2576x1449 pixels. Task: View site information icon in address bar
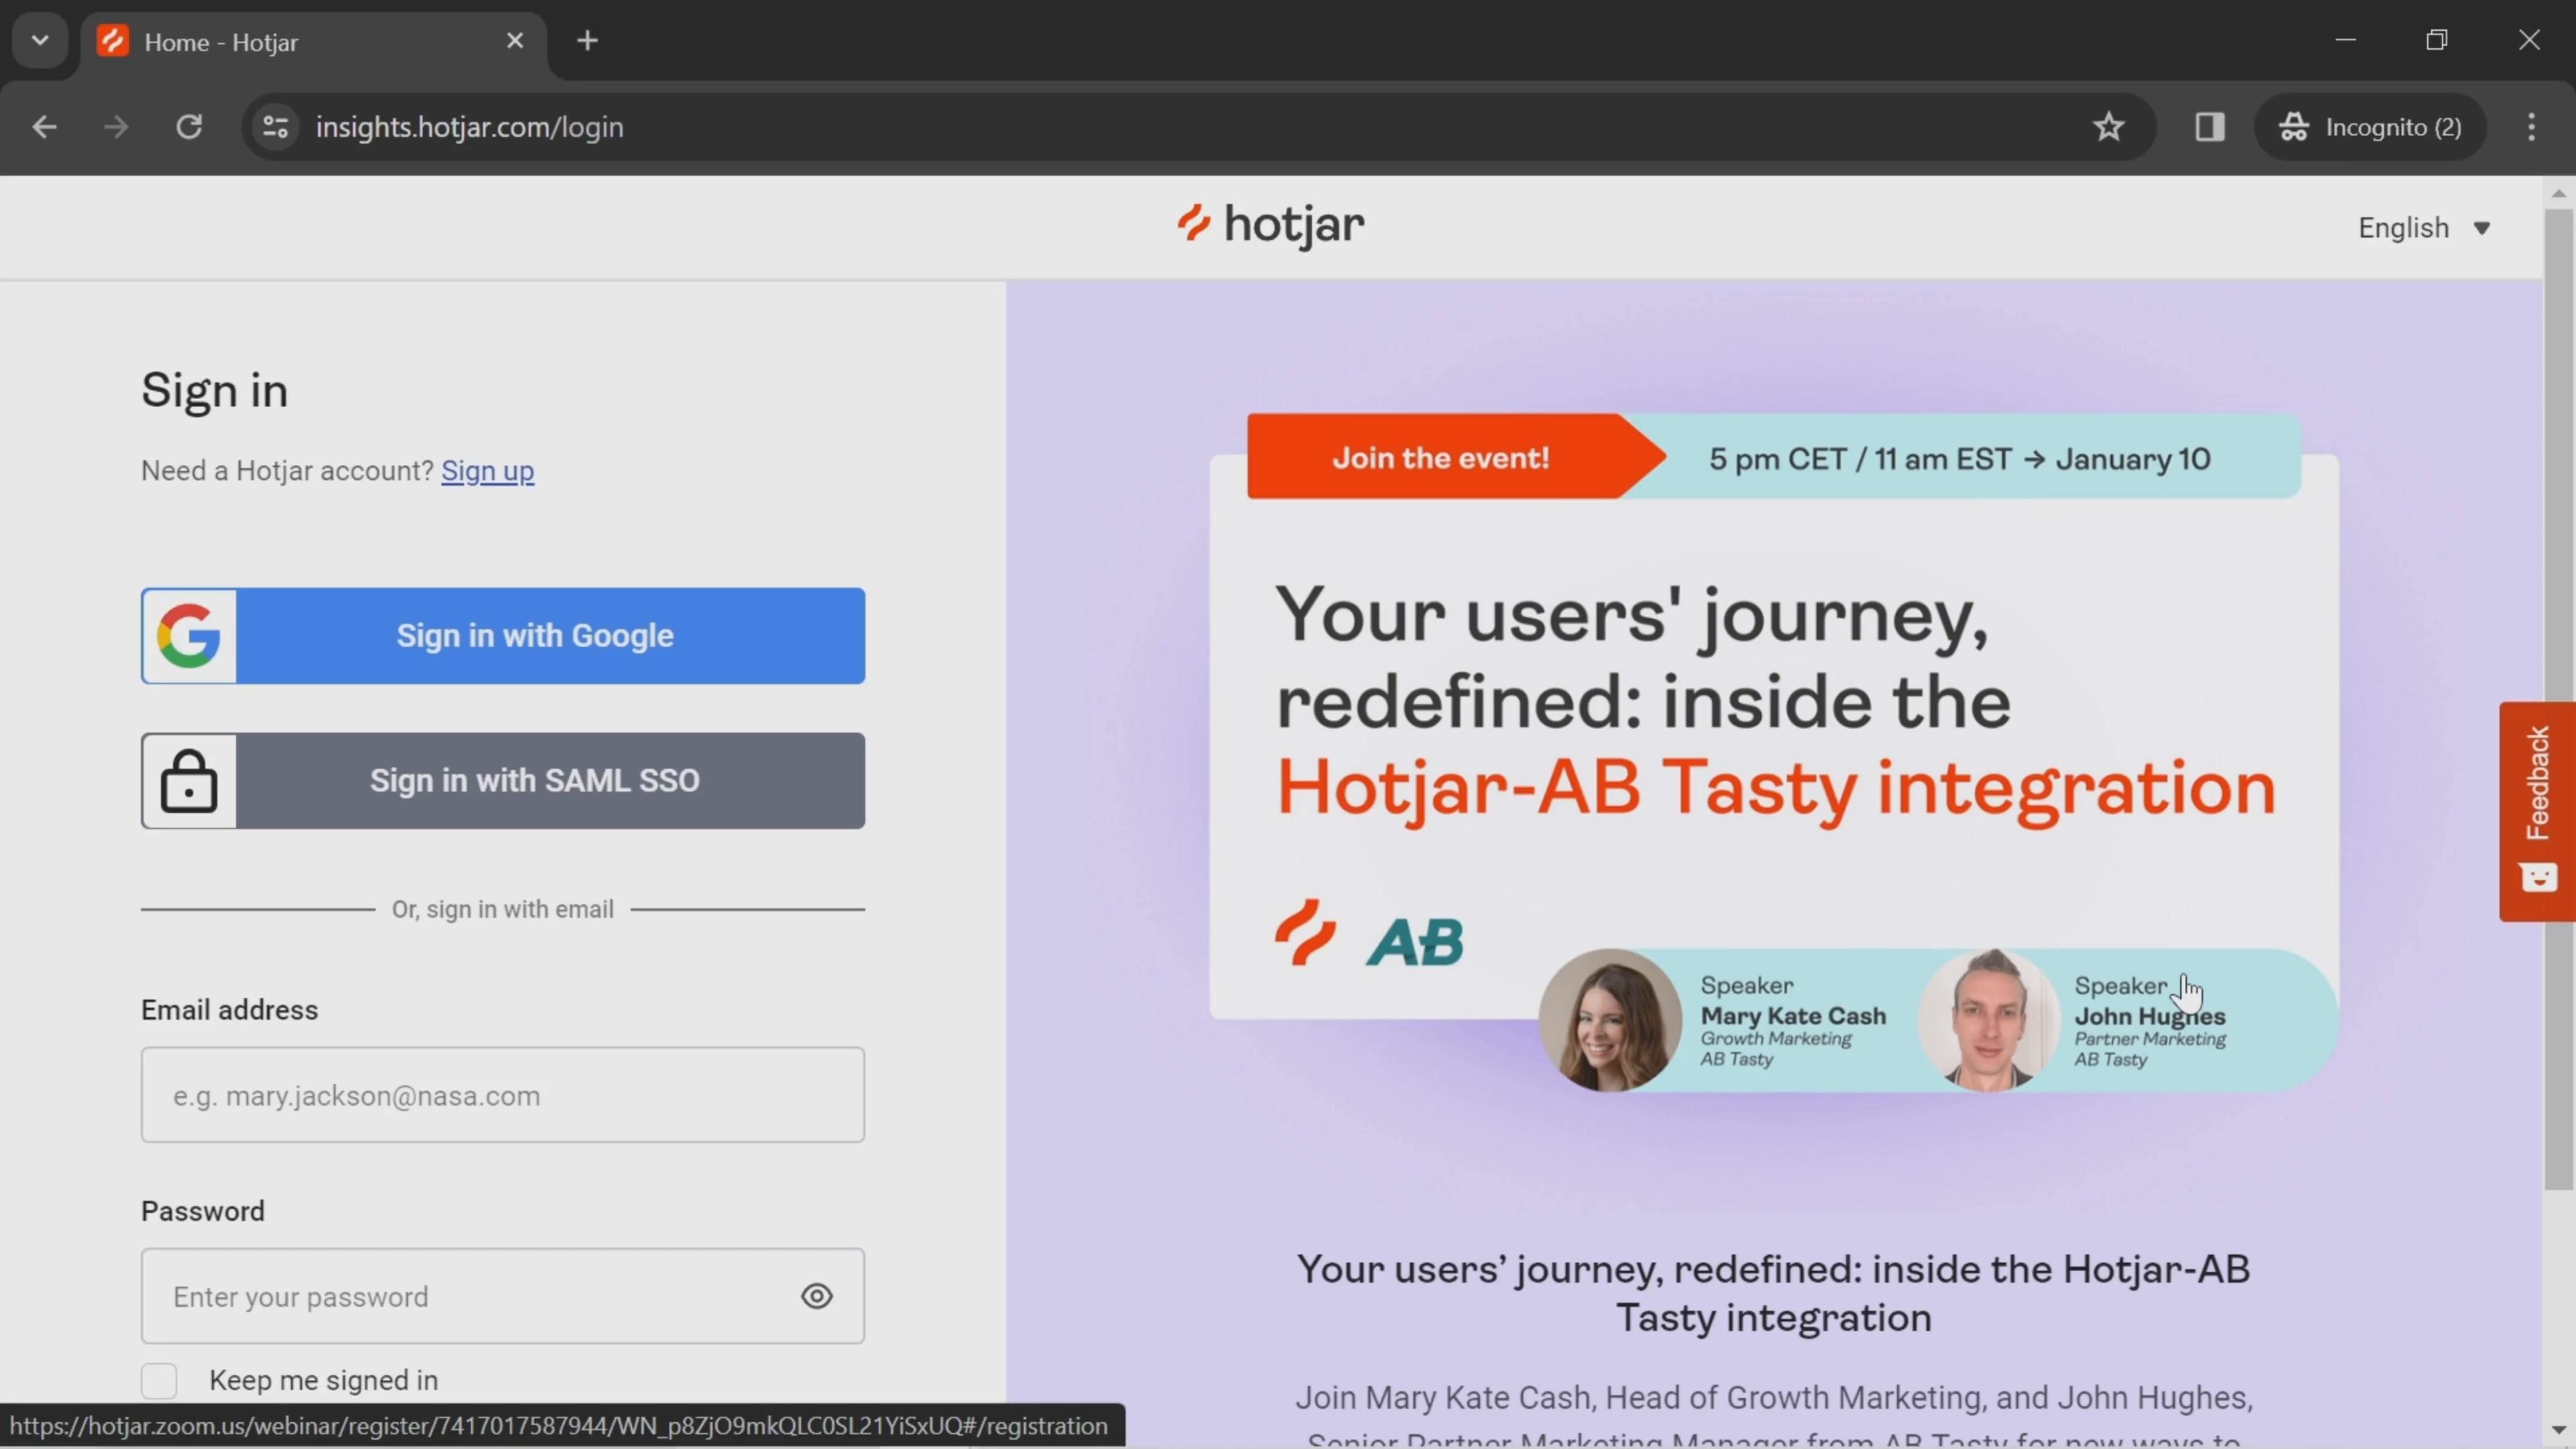point(275,127)
